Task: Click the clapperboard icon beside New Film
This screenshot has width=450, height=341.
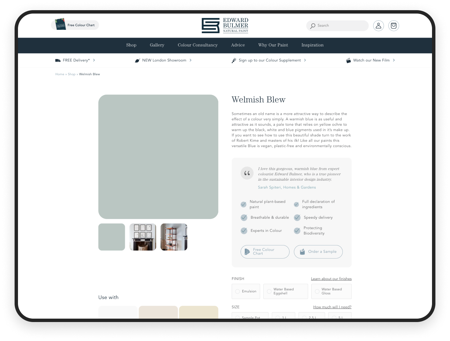Action: 348,60
